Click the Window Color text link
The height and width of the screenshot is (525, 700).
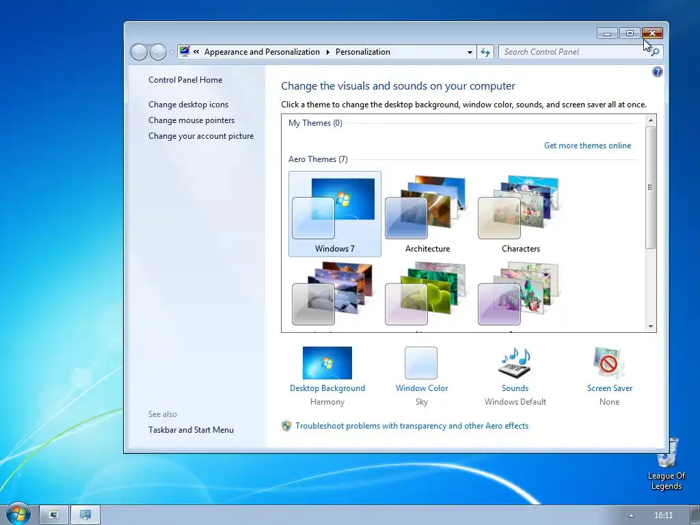(421, 388)
